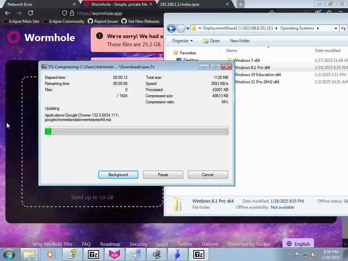Image resolution: width=348 pixels, height=261 pixels.
Task: Open the Discord footer link
Action: [210, 244]
